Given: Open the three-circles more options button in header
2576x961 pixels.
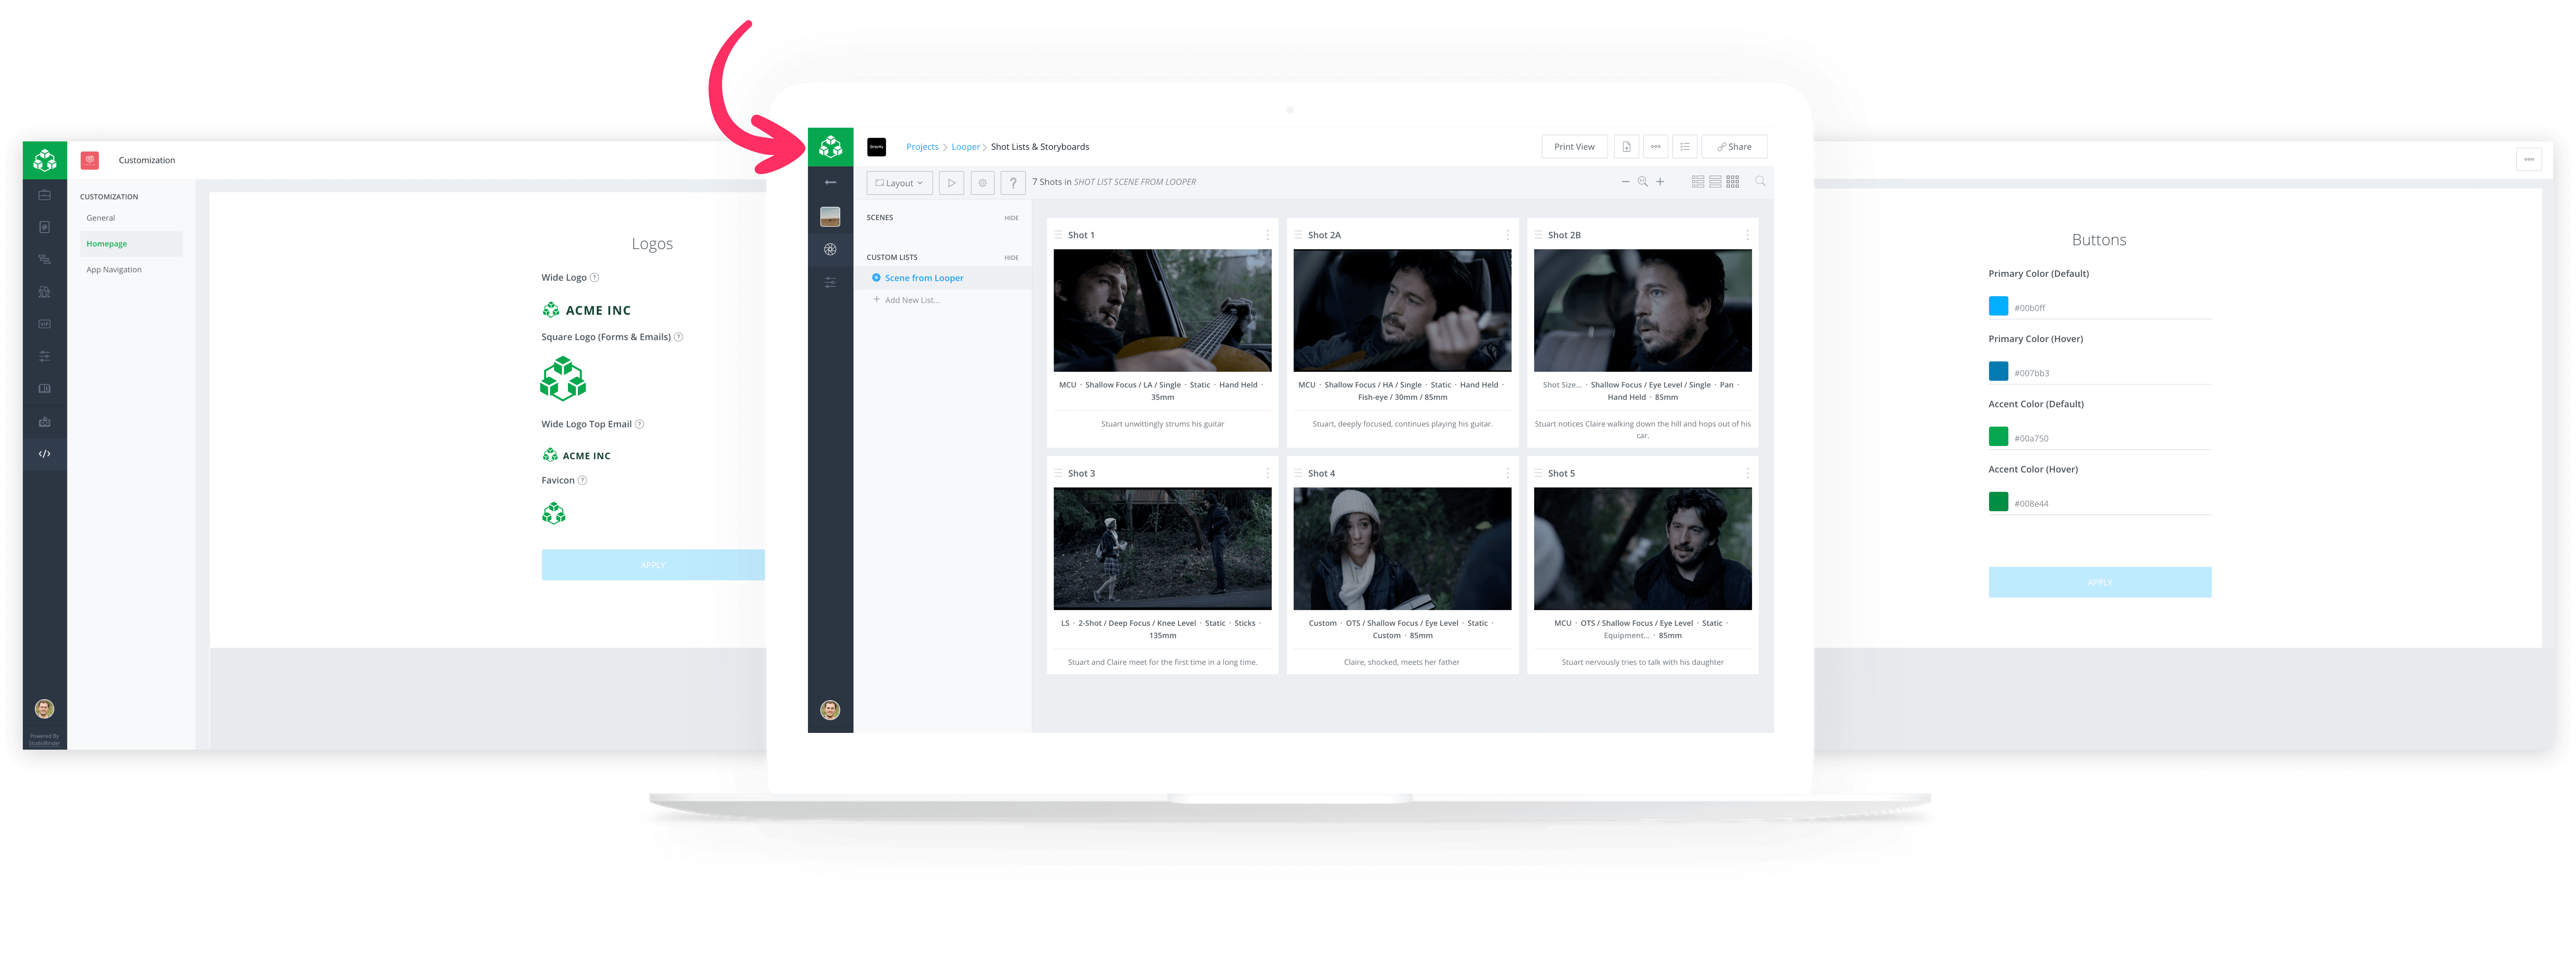Looking at the screenshot, I should coord(1656,147).
